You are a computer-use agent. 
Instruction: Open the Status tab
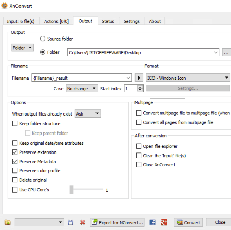[x=108, y=21]
